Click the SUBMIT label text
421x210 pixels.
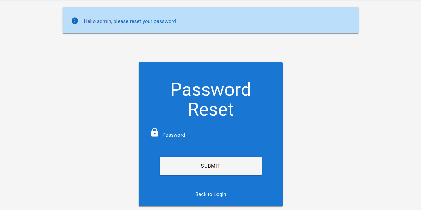(x=210, y=166)
